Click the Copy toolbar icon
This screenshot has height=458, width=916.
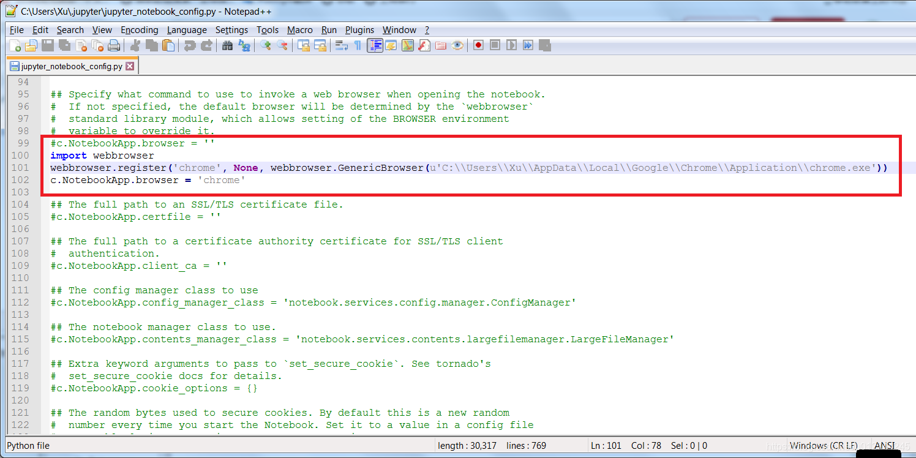pyautogui.click(x=151, y=45)
